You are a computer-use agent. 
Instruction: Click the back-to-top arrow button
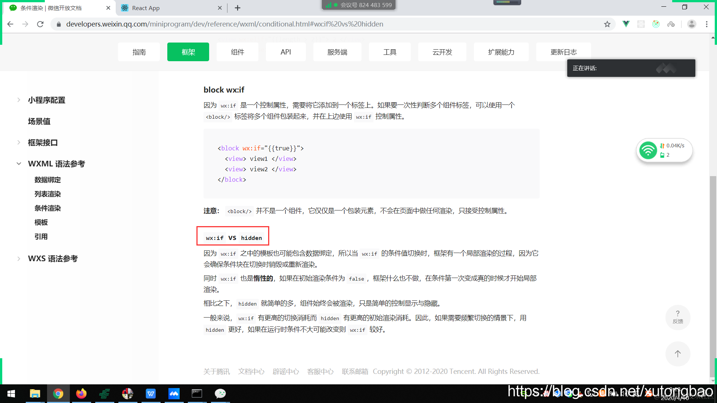(x=677, y=354)
